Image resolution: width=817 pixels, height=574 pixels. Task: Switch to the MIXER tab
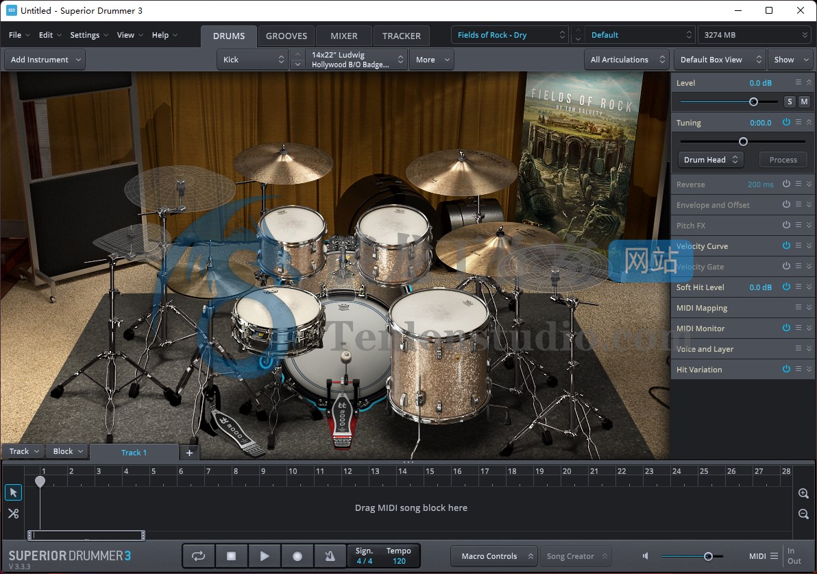pos(344,36)
